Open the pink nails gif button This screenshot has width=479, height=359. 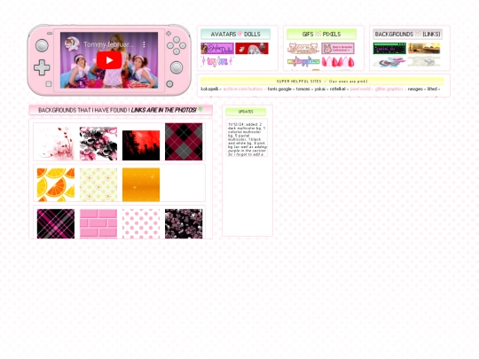pyautogui.click(x=338, y=62)
